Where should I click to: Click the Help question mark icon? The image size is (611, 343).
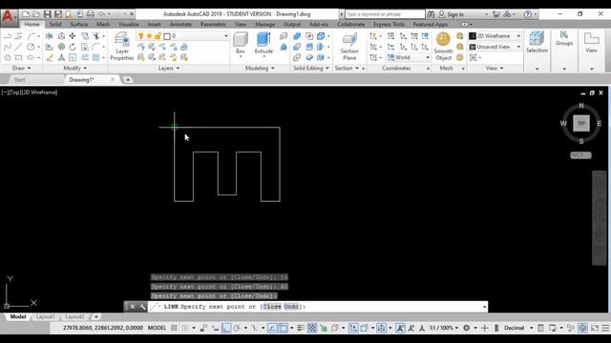pyautogui.click(x=528, y=14)
